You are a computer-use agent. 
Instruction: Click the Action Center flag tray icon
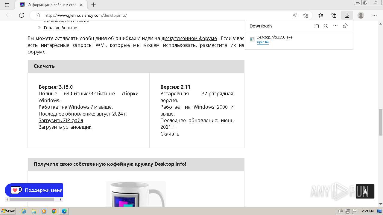click(355, 211)
